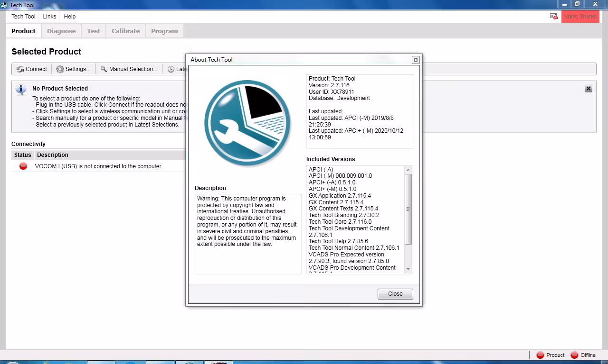The image size is (608, 364).
Task: Click the up arrow of Included Versions scrollbar
Action: click(408, 170)
